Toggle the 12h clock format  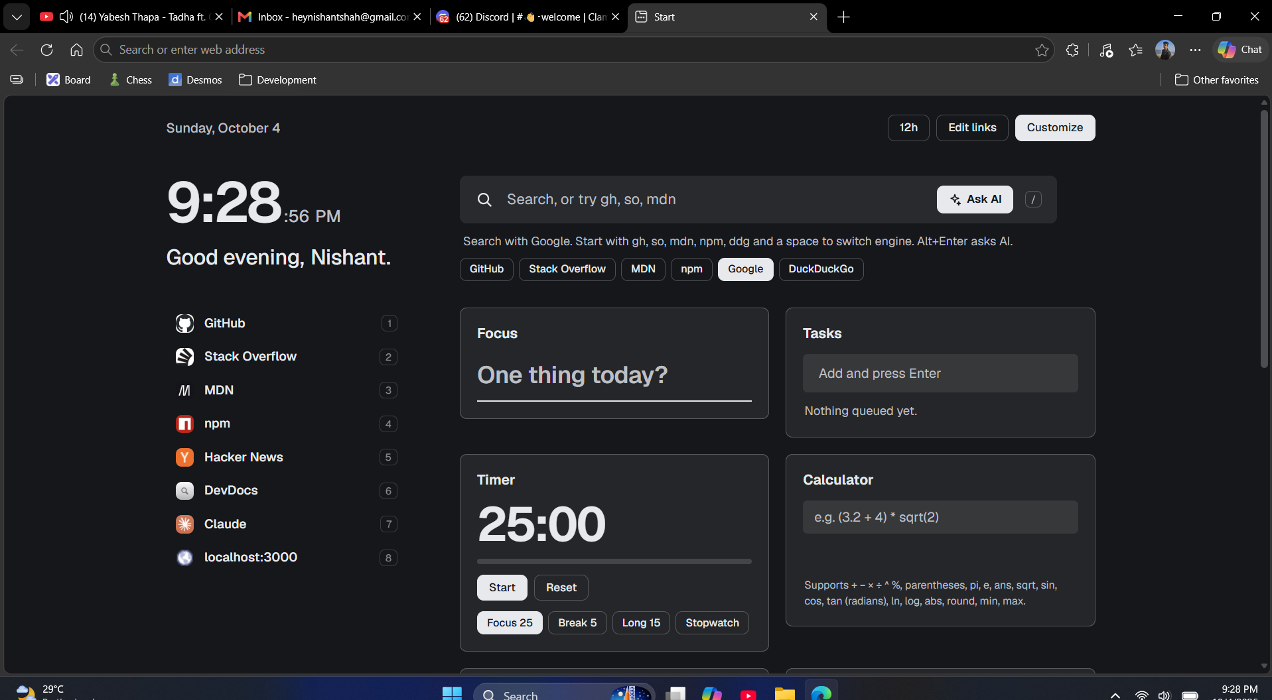[x=908, y=128]
